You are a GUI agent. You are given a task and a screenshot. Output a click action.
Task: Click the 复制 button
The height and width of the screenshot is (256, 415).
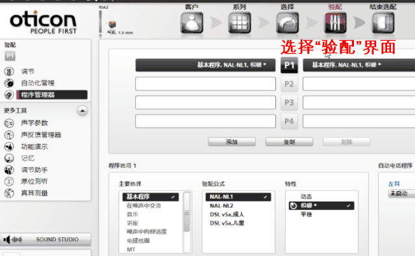(x=289, y=142)
